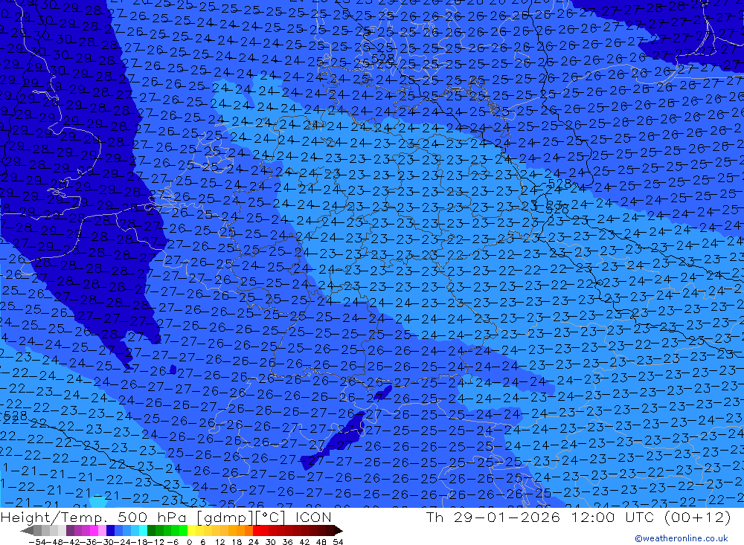Click the legend label 0
Screen dimensions: 744x545
[189, 542]
